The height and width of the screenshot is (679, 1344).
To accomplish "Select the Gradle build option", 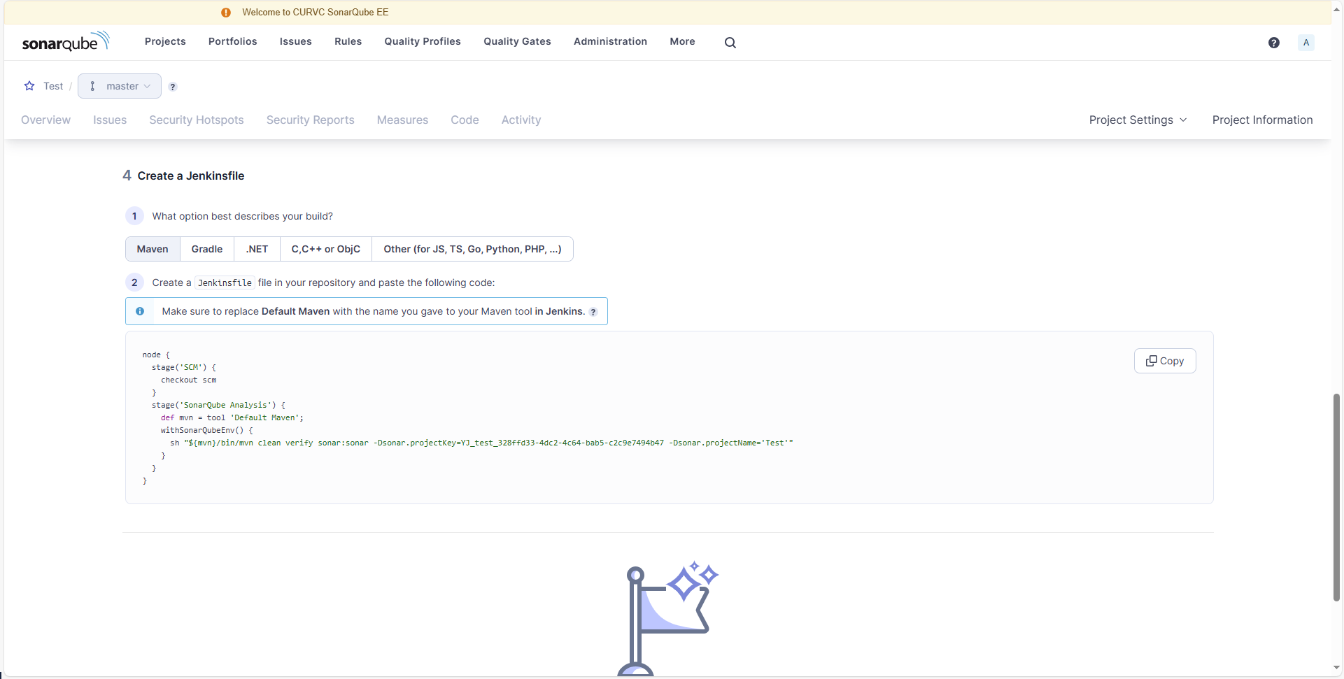I will tap(207, 249).
